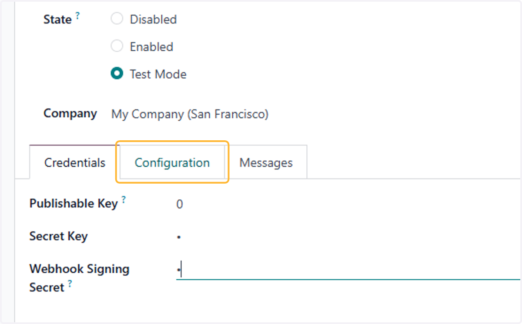Click the State field help question mark
The width and height of the screenshot is (522, 324).
(x=78, y=16)
